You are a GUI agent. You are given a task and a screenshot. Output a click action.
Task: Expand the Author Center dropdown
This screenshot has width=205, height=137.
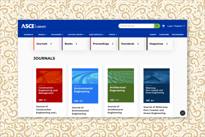pos(76,35)
